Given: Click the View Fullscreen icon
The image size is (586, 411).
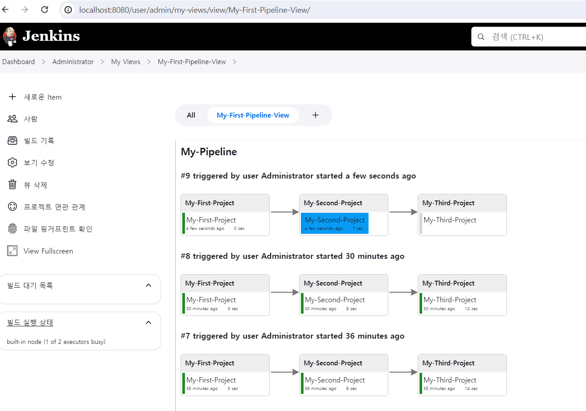Looking at the screenshot, I should tap(12, 251).
